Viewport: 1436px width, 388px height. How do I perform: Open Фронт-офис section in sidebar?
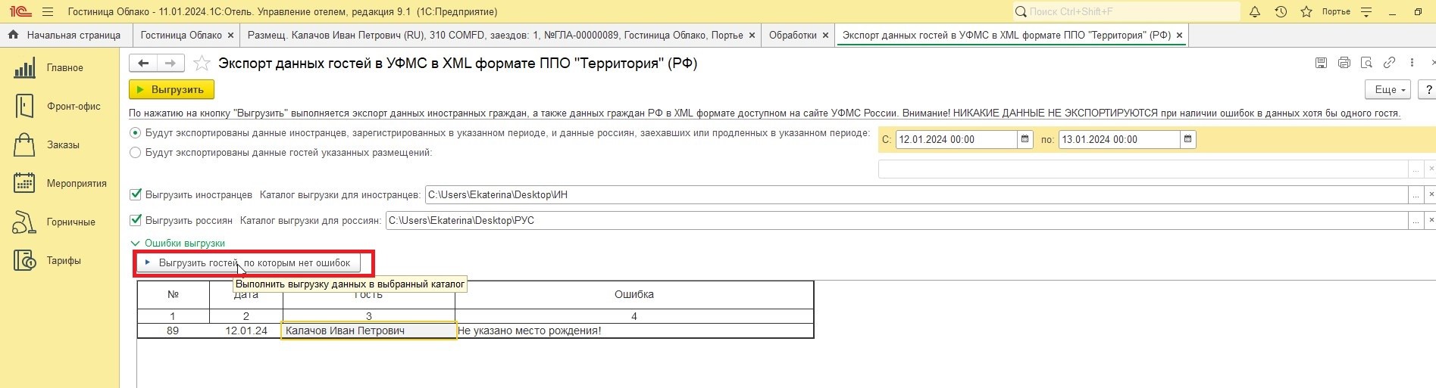[59, 107]
